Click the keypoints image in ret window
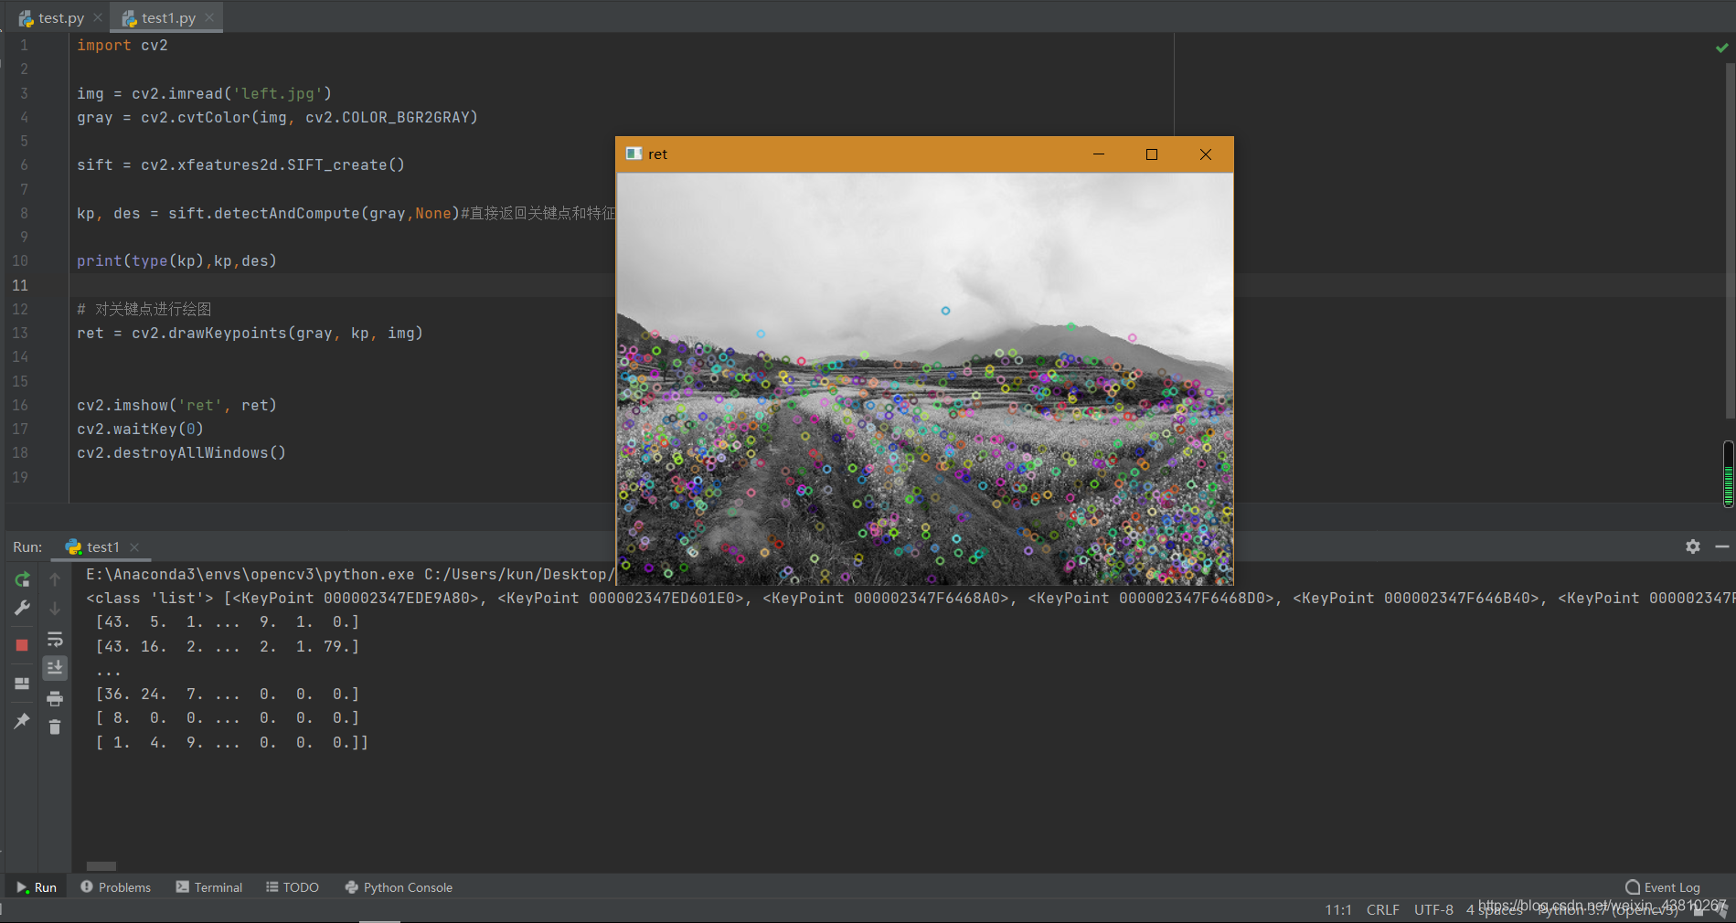 point(925,378)
